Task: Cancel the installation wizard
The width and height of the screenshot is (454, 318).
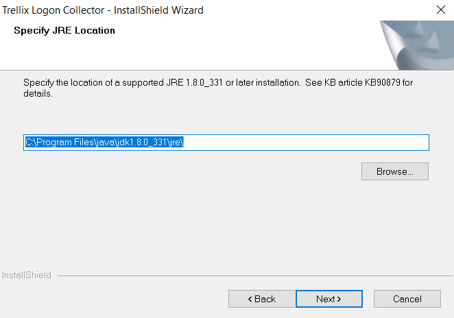Action: (407, 299)
